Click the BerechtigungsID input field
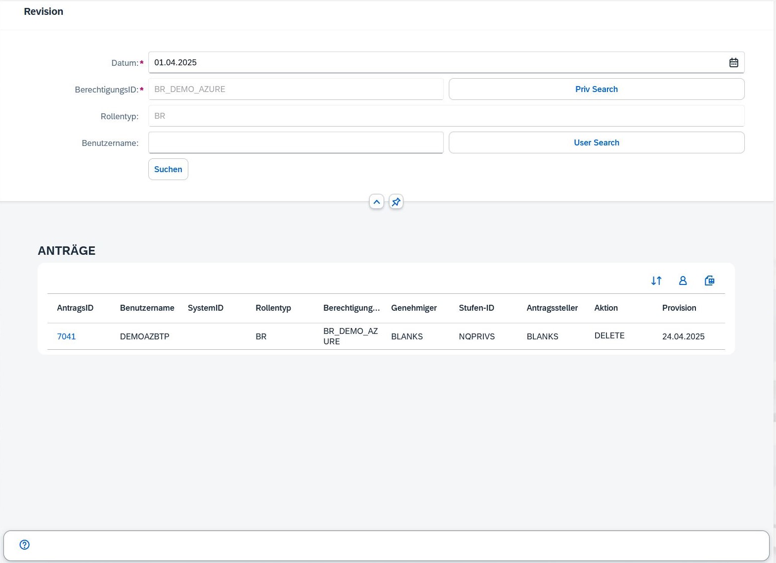This screenshot has height=563, width=776. click(x=296, y=89)
